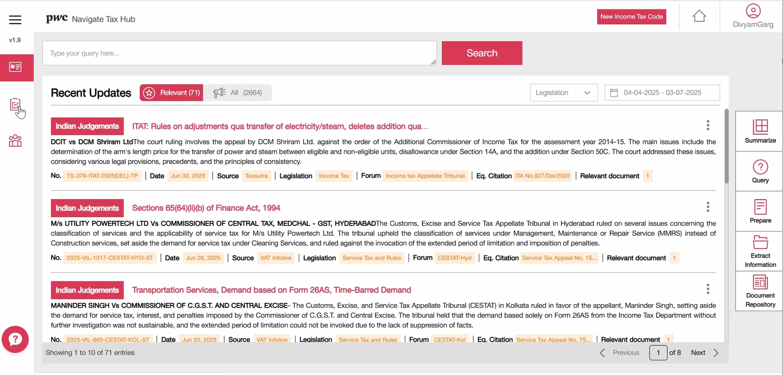Expand the Legislation filter dropdown
This screenshot has height=375, width=783.
tap(564, 93)
